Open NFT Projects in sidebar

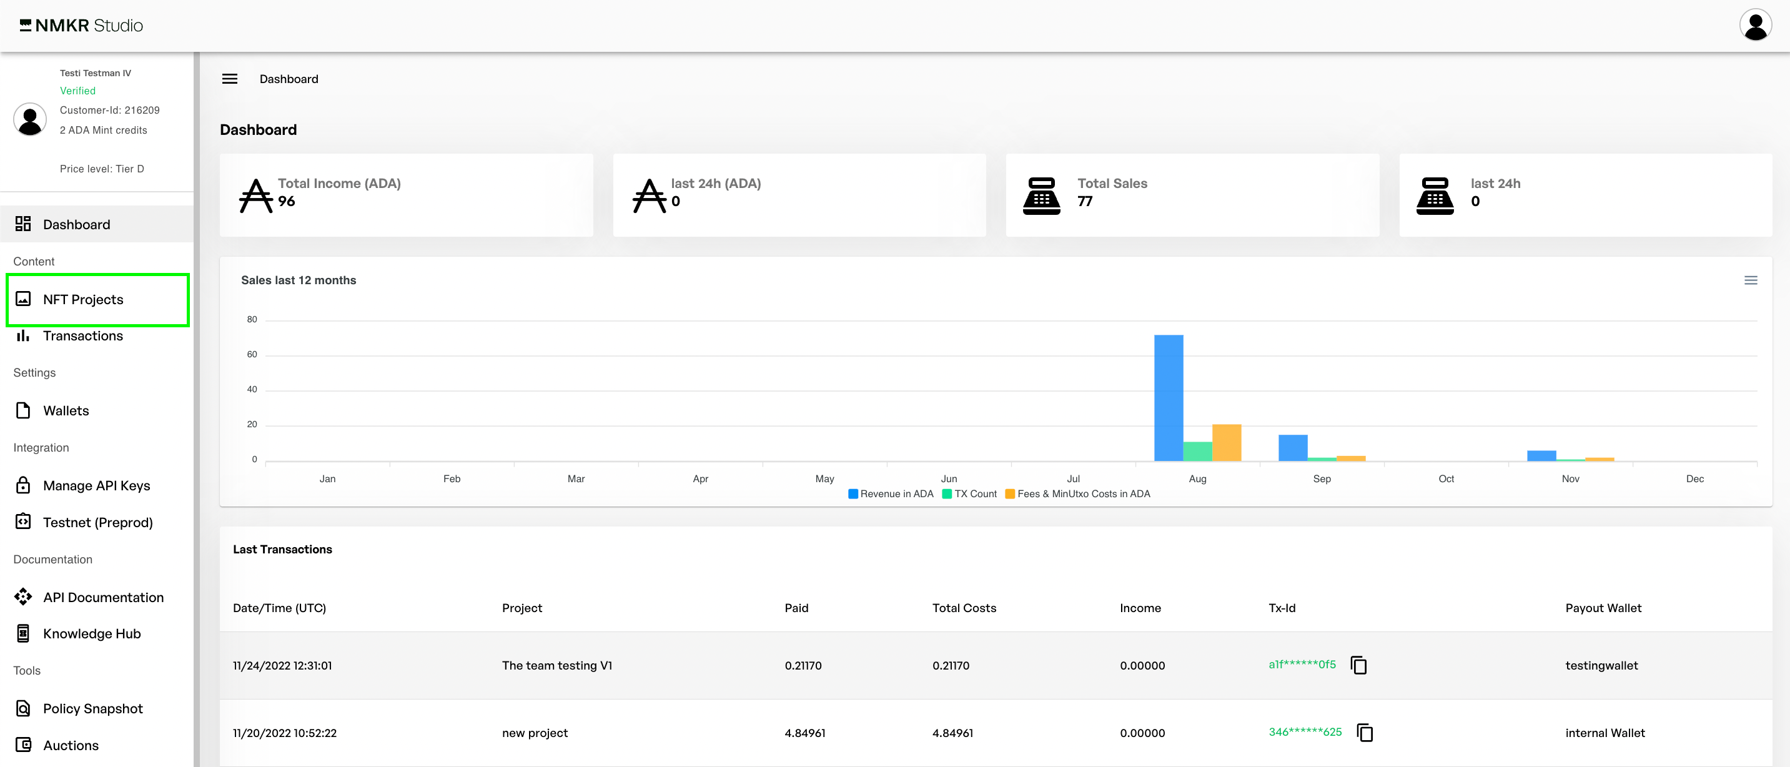(84, 299)
